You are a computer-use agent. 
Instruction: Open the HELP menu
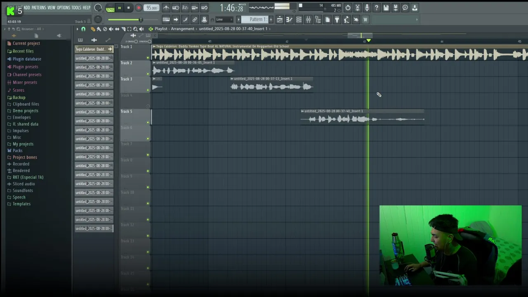pyautogui.click(x=86, y=7)
